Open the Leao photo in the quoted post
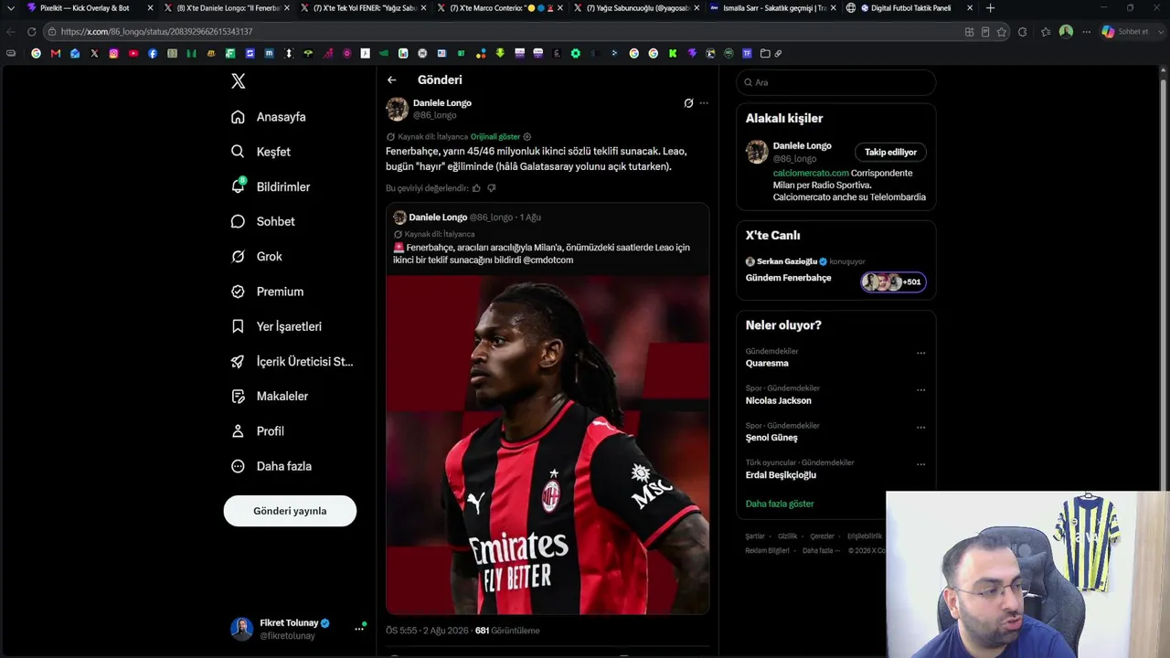The image size is (1170, 658). 548,445
